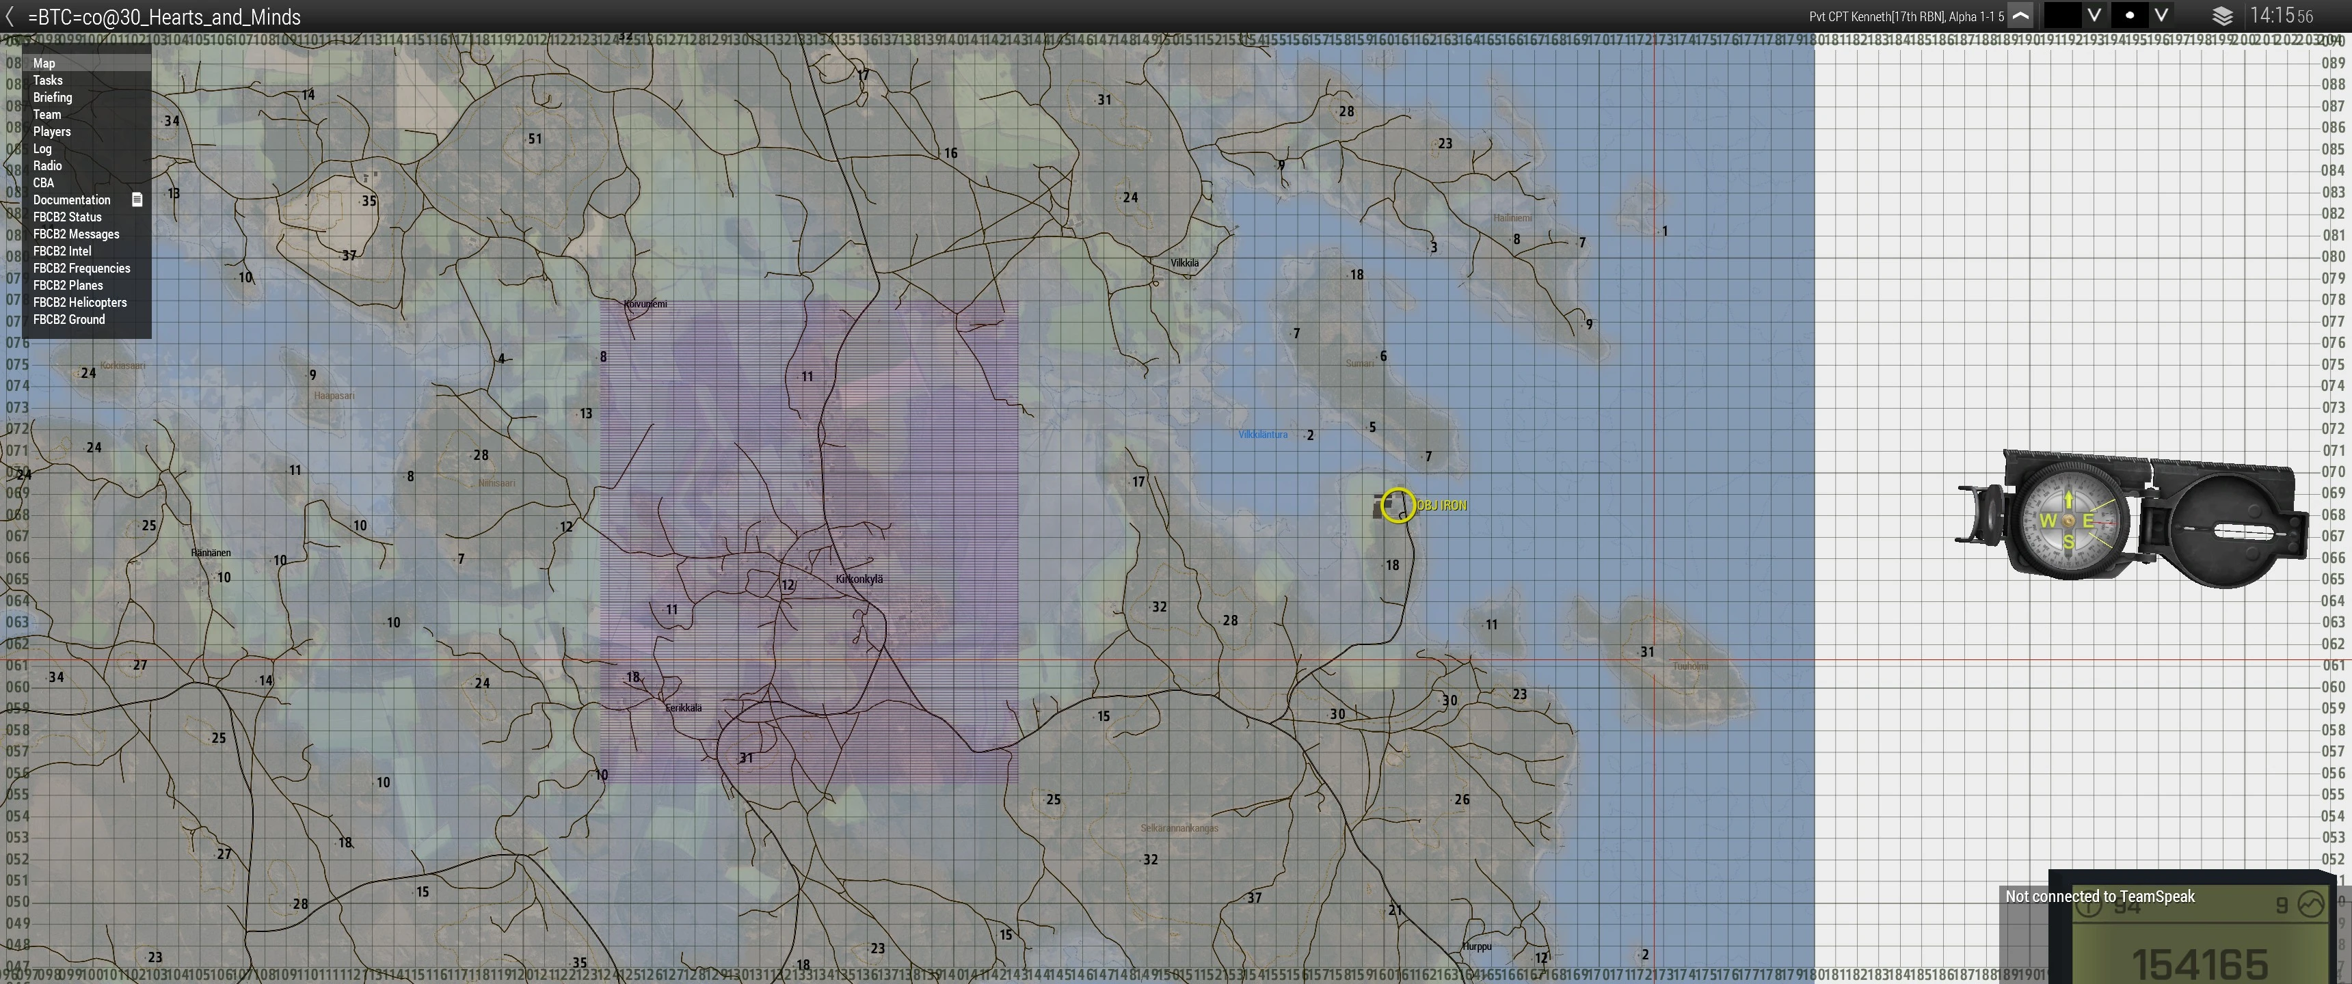The image size is (2352, 984).
Task: Select the Radio section
Action: (47, 166)
